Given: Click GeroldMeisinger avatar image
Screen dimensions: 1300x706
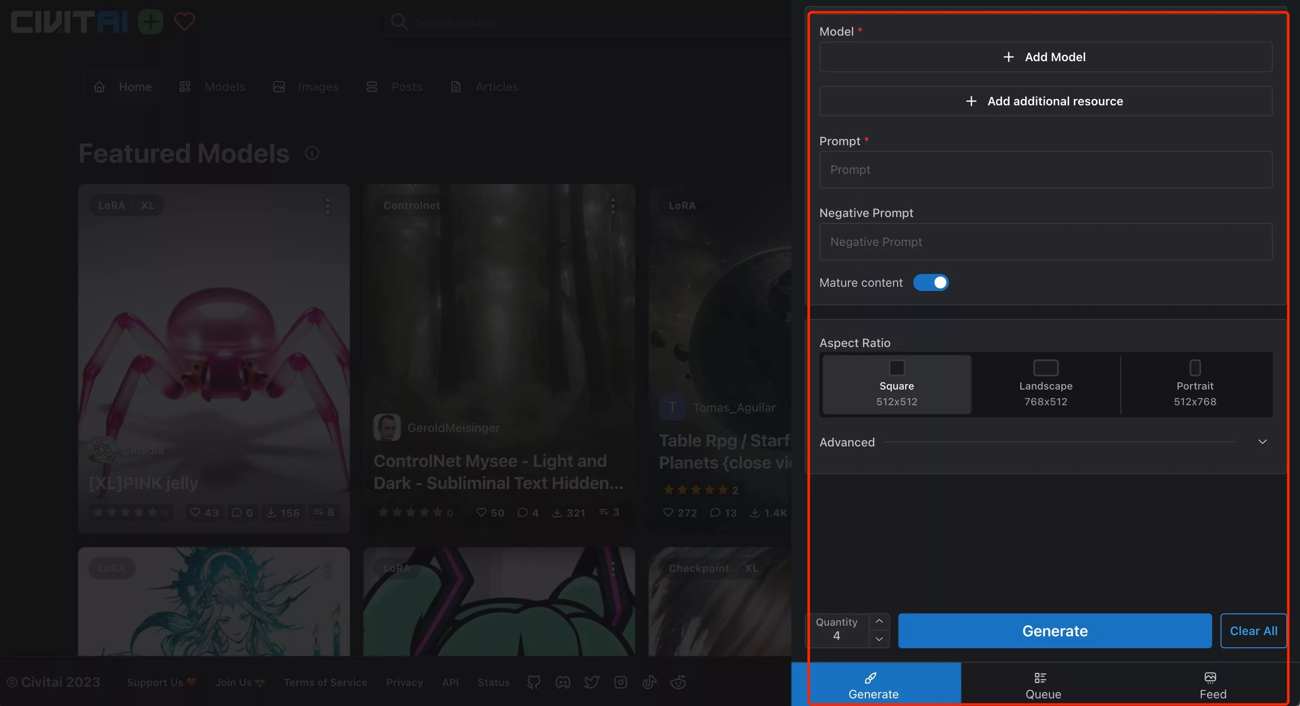Looking at the screenshot, I should [x=387, y=427].
